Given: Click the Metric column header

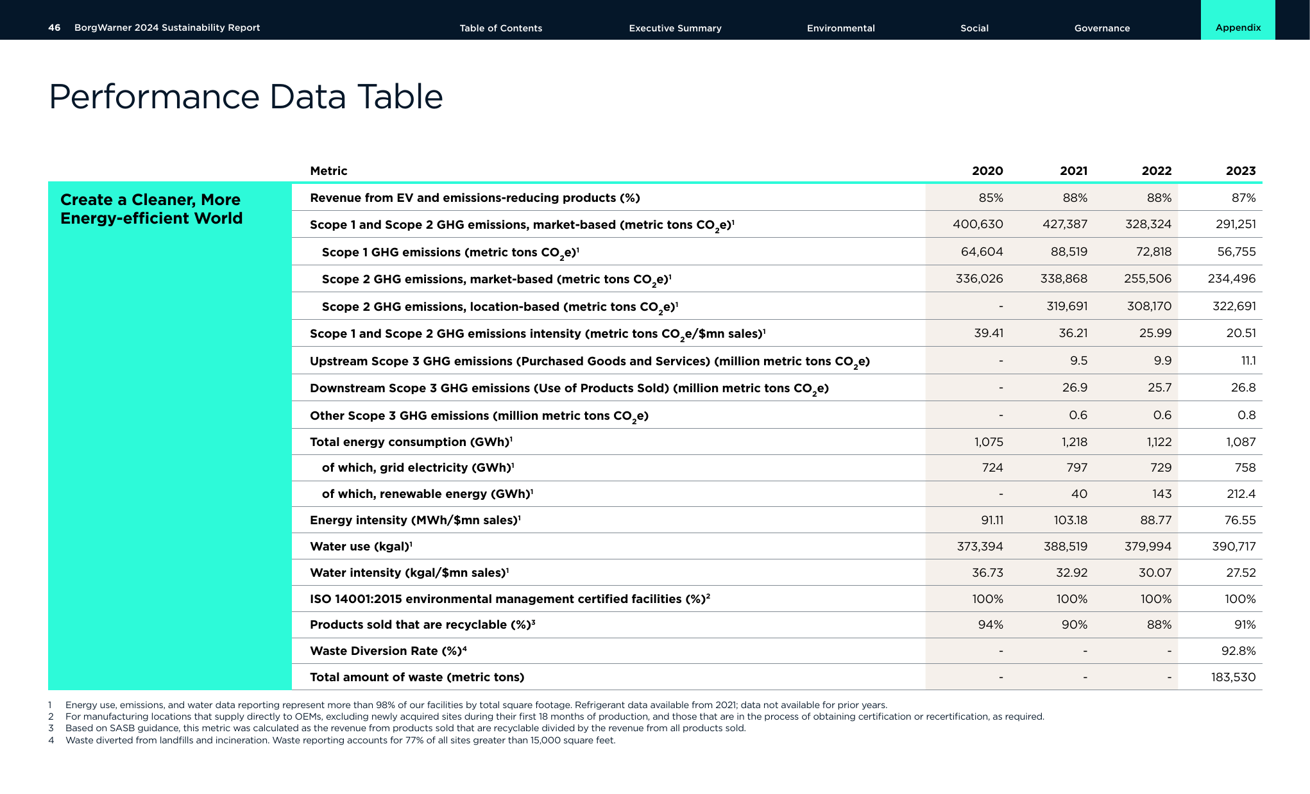Looking at the screenshot, I should click(328, 171).
